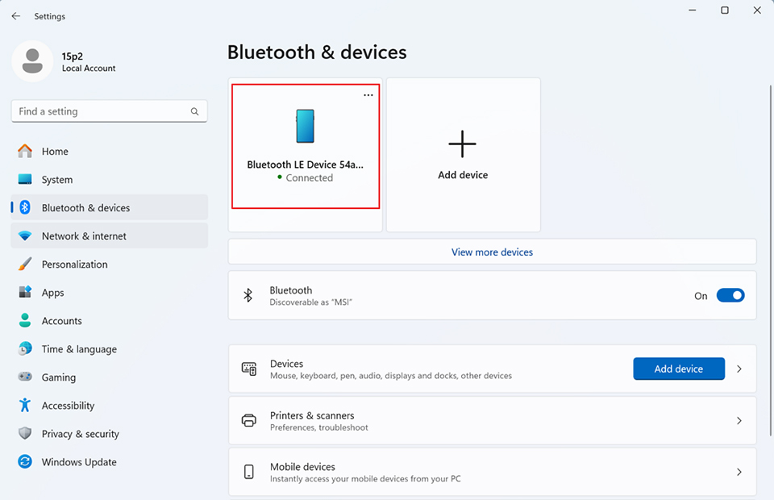Select the Add device card with plus sign
Screen dimensions: 774x500
pos(462,153)
